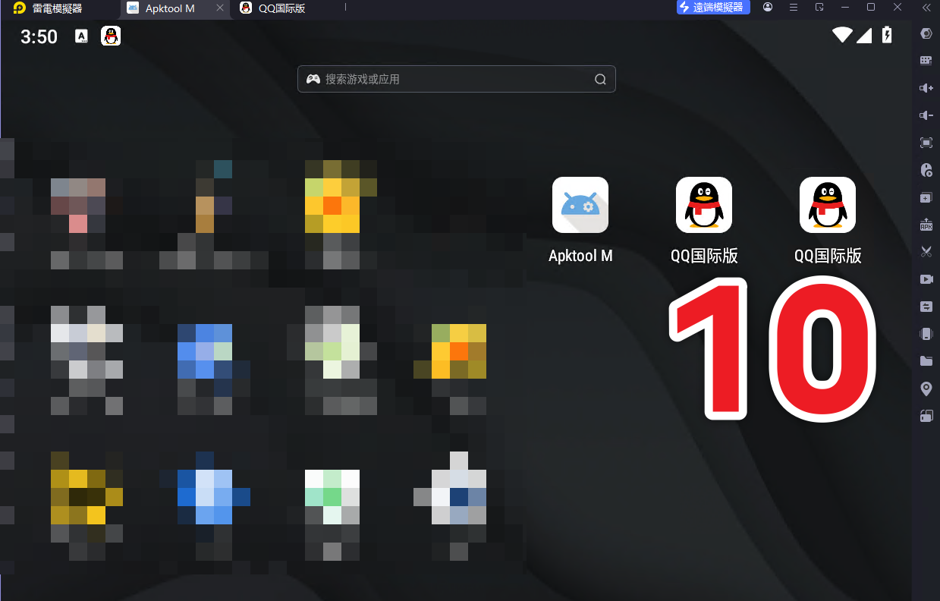
Task: Launch the first QQ国际版 app icon
Action: [x=703, y=205]
